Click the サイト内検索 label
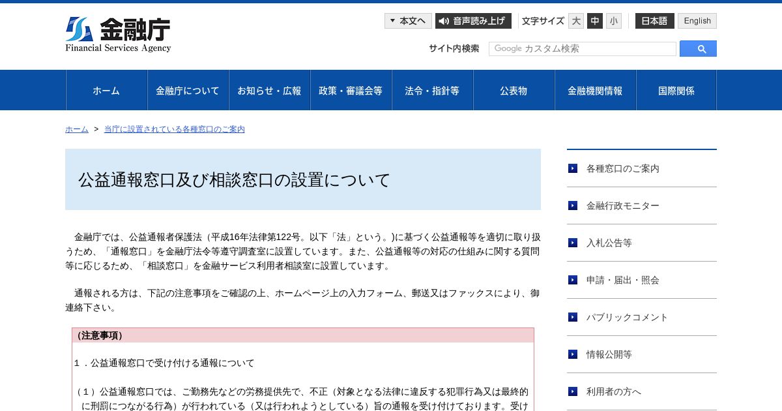782x411 pixels. [x=454, y=48]
